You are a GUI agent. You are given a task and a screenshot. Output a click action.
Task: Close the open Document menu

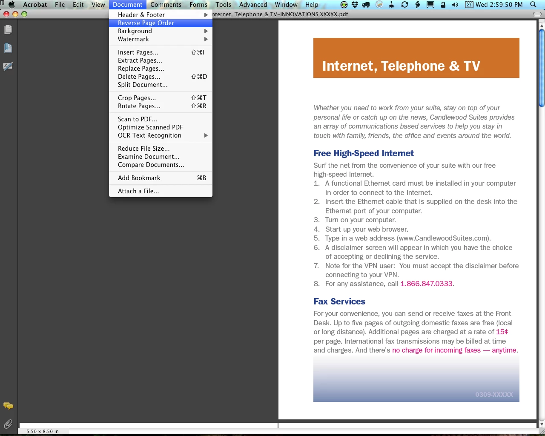point(128,4)
